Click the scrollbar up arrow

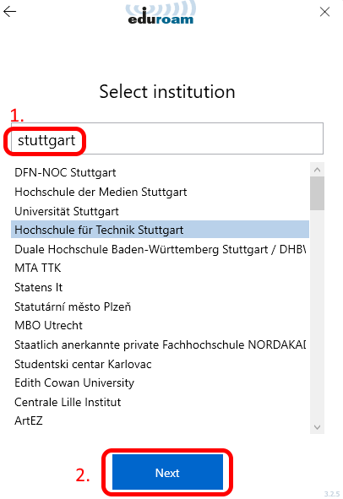(317, 170)
